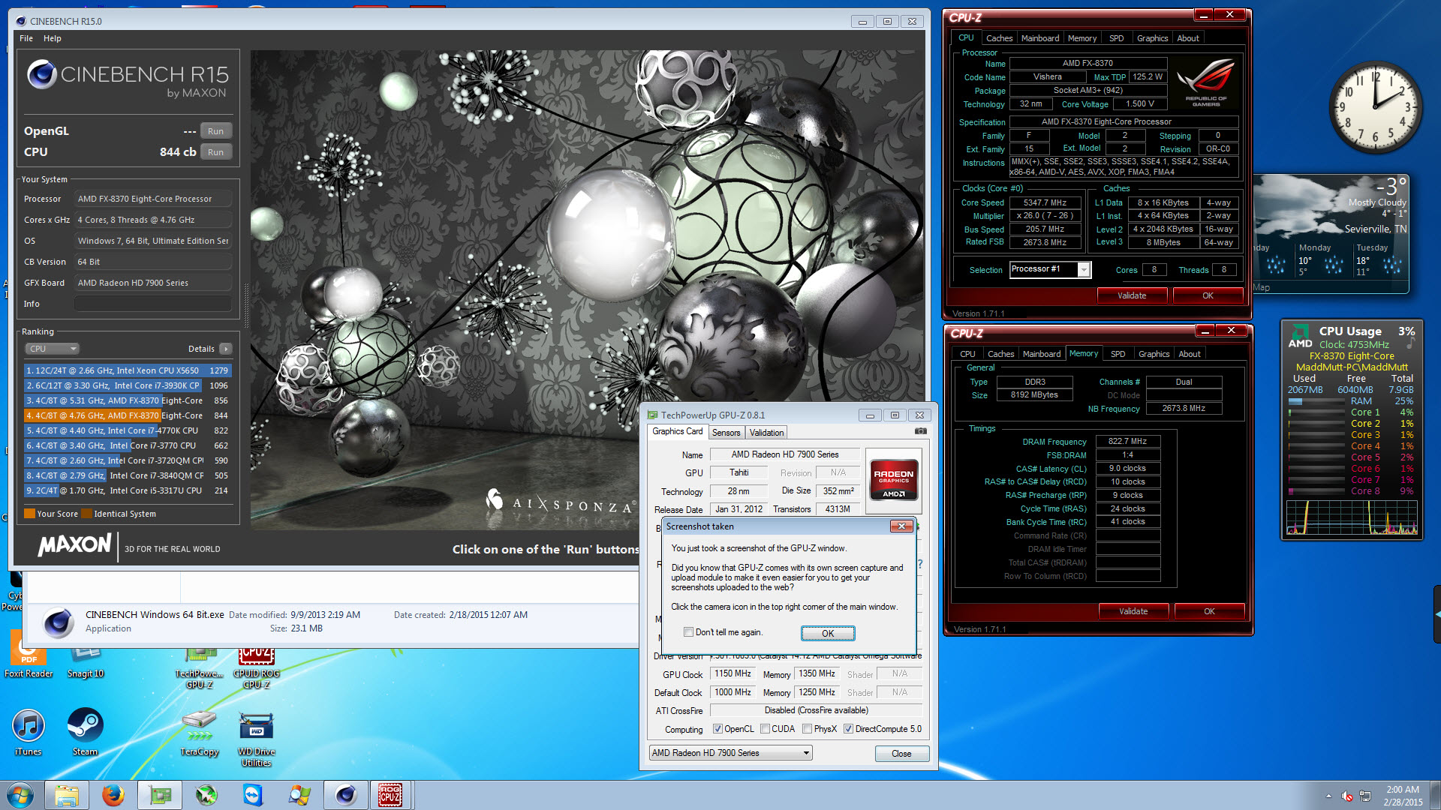Image resolution: width=1441 pixels, height=810 pixels.
Task: Click the ranking Details arrow button
Action: coord(225,349)
